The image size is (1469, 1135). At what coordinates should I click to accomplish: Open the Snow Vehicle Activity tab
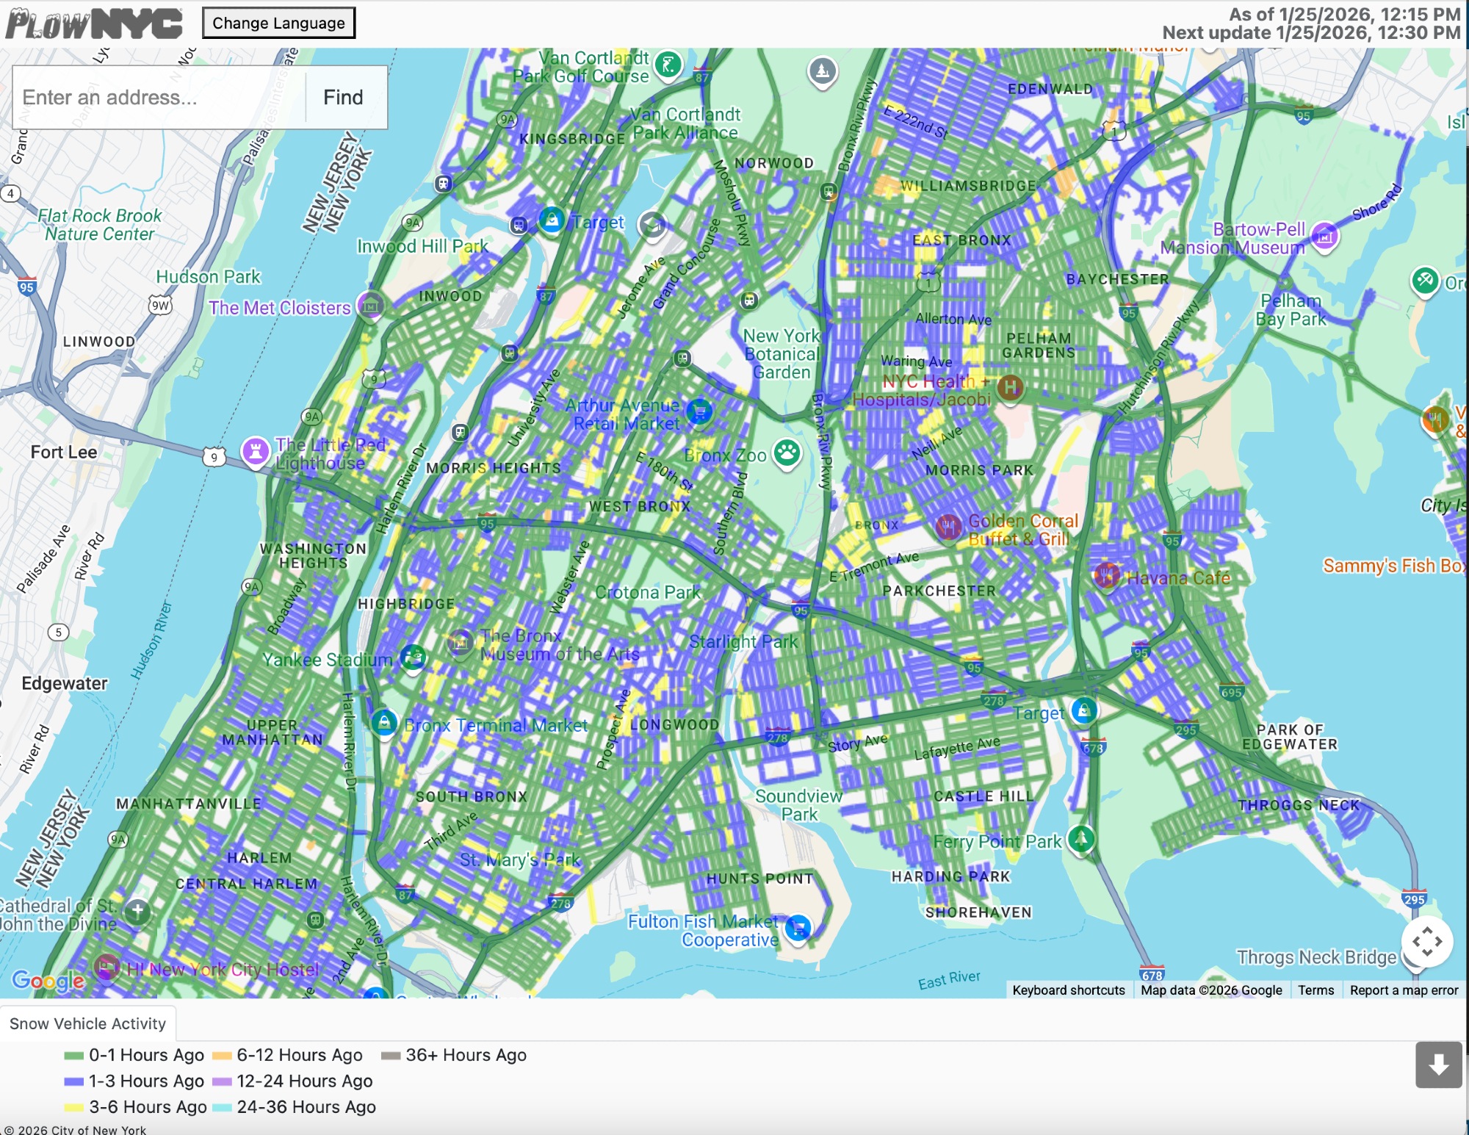pos(88,1023)
